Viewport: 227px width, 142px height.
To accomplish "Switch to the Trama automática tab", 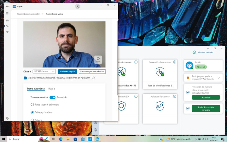I will (x=36, y=89).
